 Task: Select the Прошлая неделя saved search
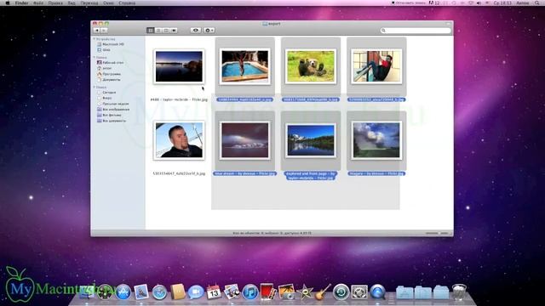pyautogui.click(x=113, y=104)
